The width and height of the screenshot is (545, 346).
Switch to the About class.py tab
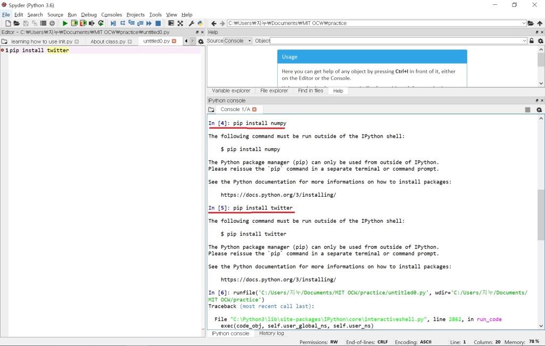click(108, 41)
